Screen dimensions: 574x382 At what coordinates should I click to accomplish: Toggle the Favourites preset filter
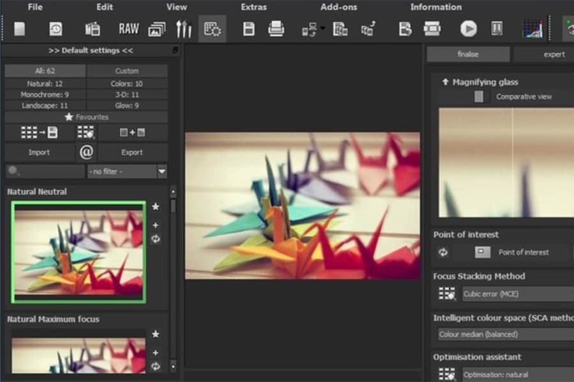(x=86, y=117)
